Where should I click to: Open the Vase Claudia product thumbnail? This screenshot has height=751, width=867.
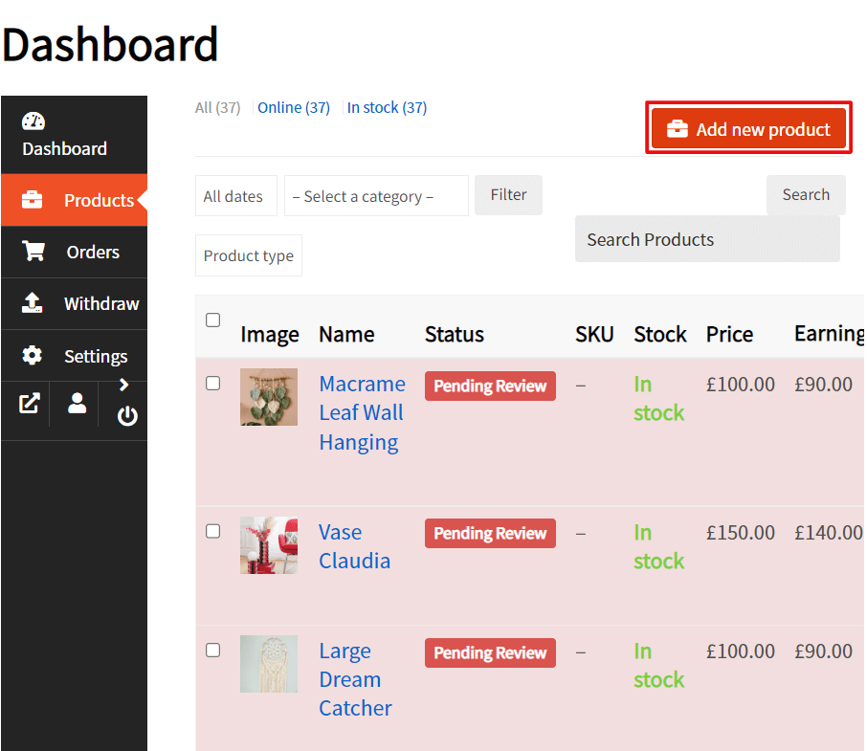[x=269, y=545]
